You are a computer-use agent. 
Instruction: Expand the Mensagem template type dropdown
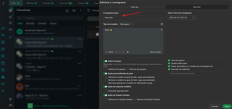[x=126, y=24]
